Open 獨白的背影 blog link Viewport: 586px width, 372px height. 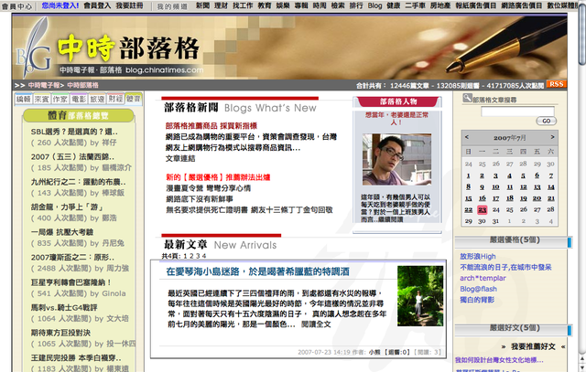[477, 300]
